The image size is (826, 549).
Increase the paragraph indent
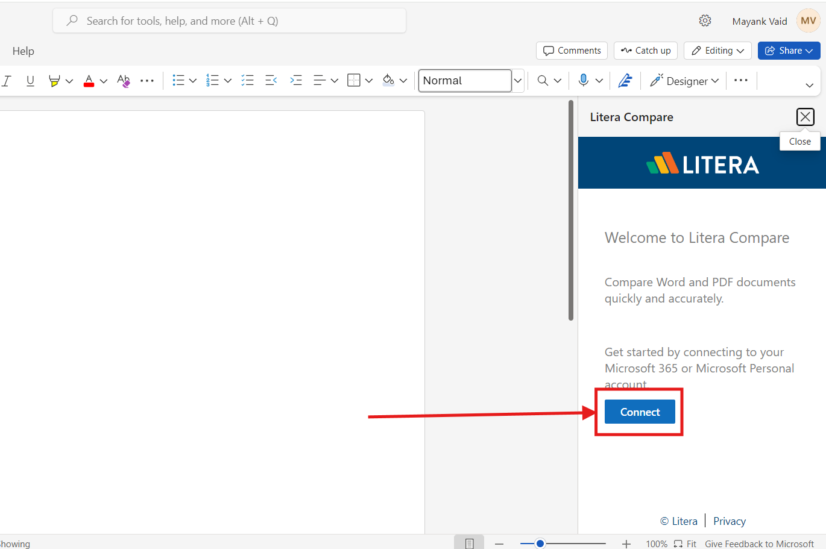[x=296, y=80]
